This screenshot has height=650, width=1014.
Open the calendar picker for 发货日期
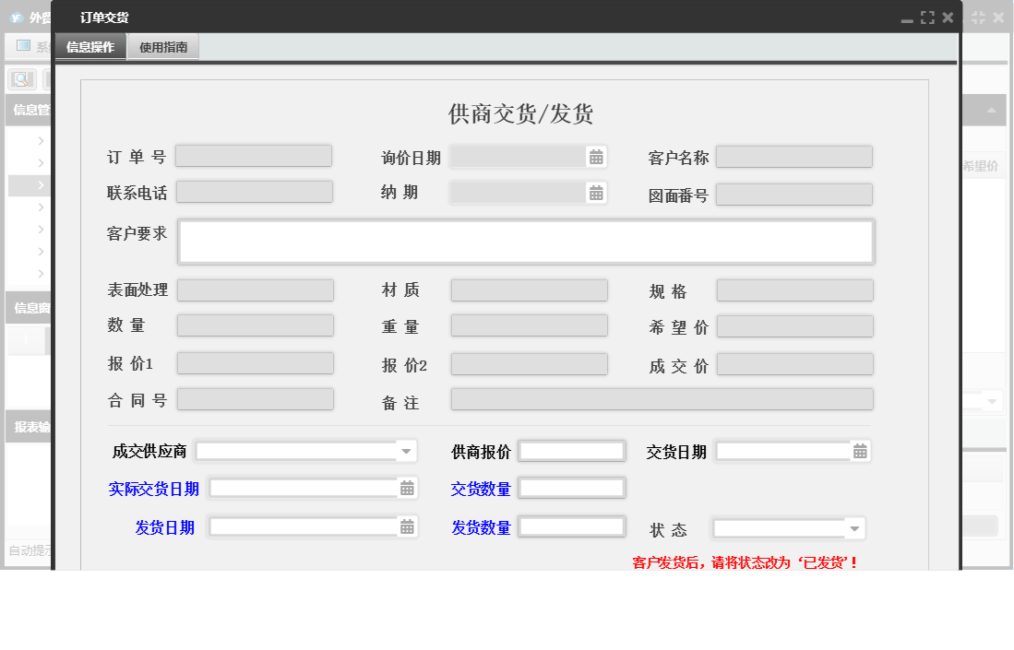(x=408, y=527)
